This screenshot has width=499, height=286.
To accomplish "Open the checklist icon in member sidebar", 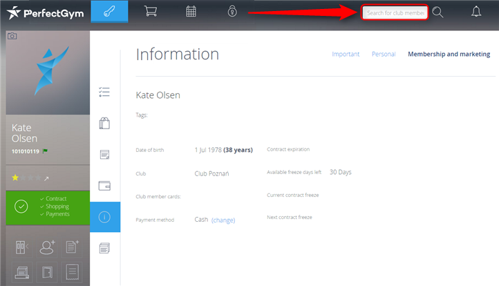I will (105, 92).
